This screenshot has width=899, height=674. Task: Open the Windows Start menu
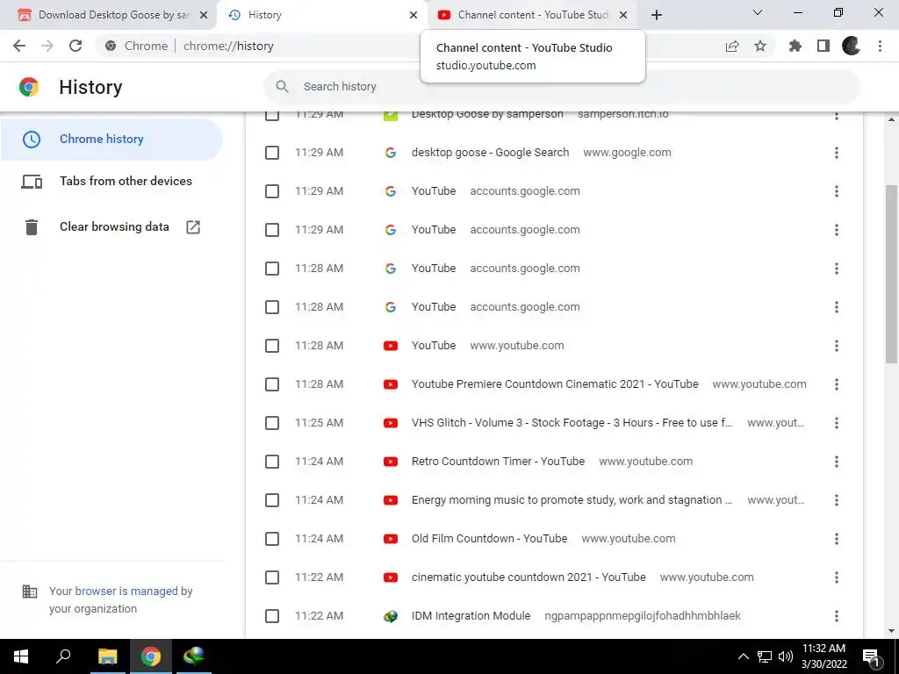pyautogui.click(x=21, y=656)
